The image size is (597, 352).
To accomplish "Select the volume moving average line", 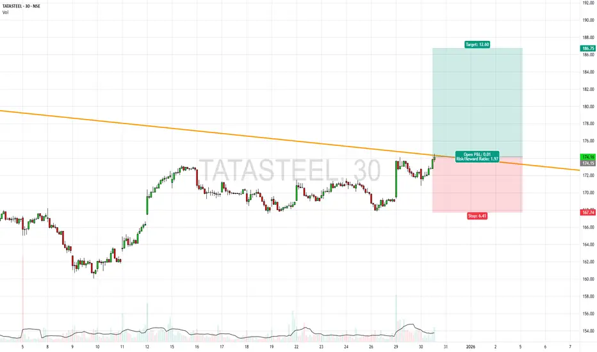I will pyautogui.click(x=217, y=335).
